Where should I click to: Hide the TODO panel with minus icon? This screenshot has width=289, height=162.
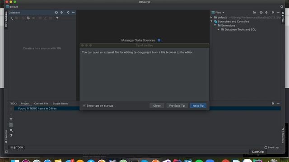(278, 103)
